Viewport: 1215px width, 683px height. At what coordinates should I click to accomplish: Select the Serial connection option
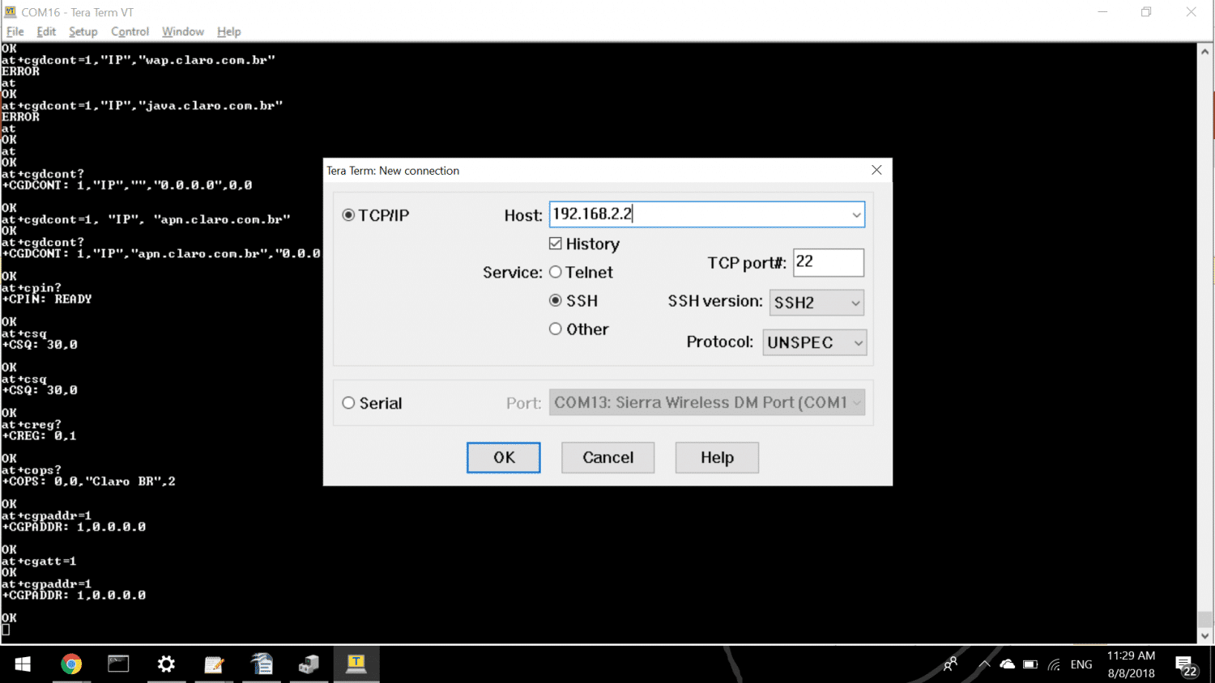(x=349, y=403)
